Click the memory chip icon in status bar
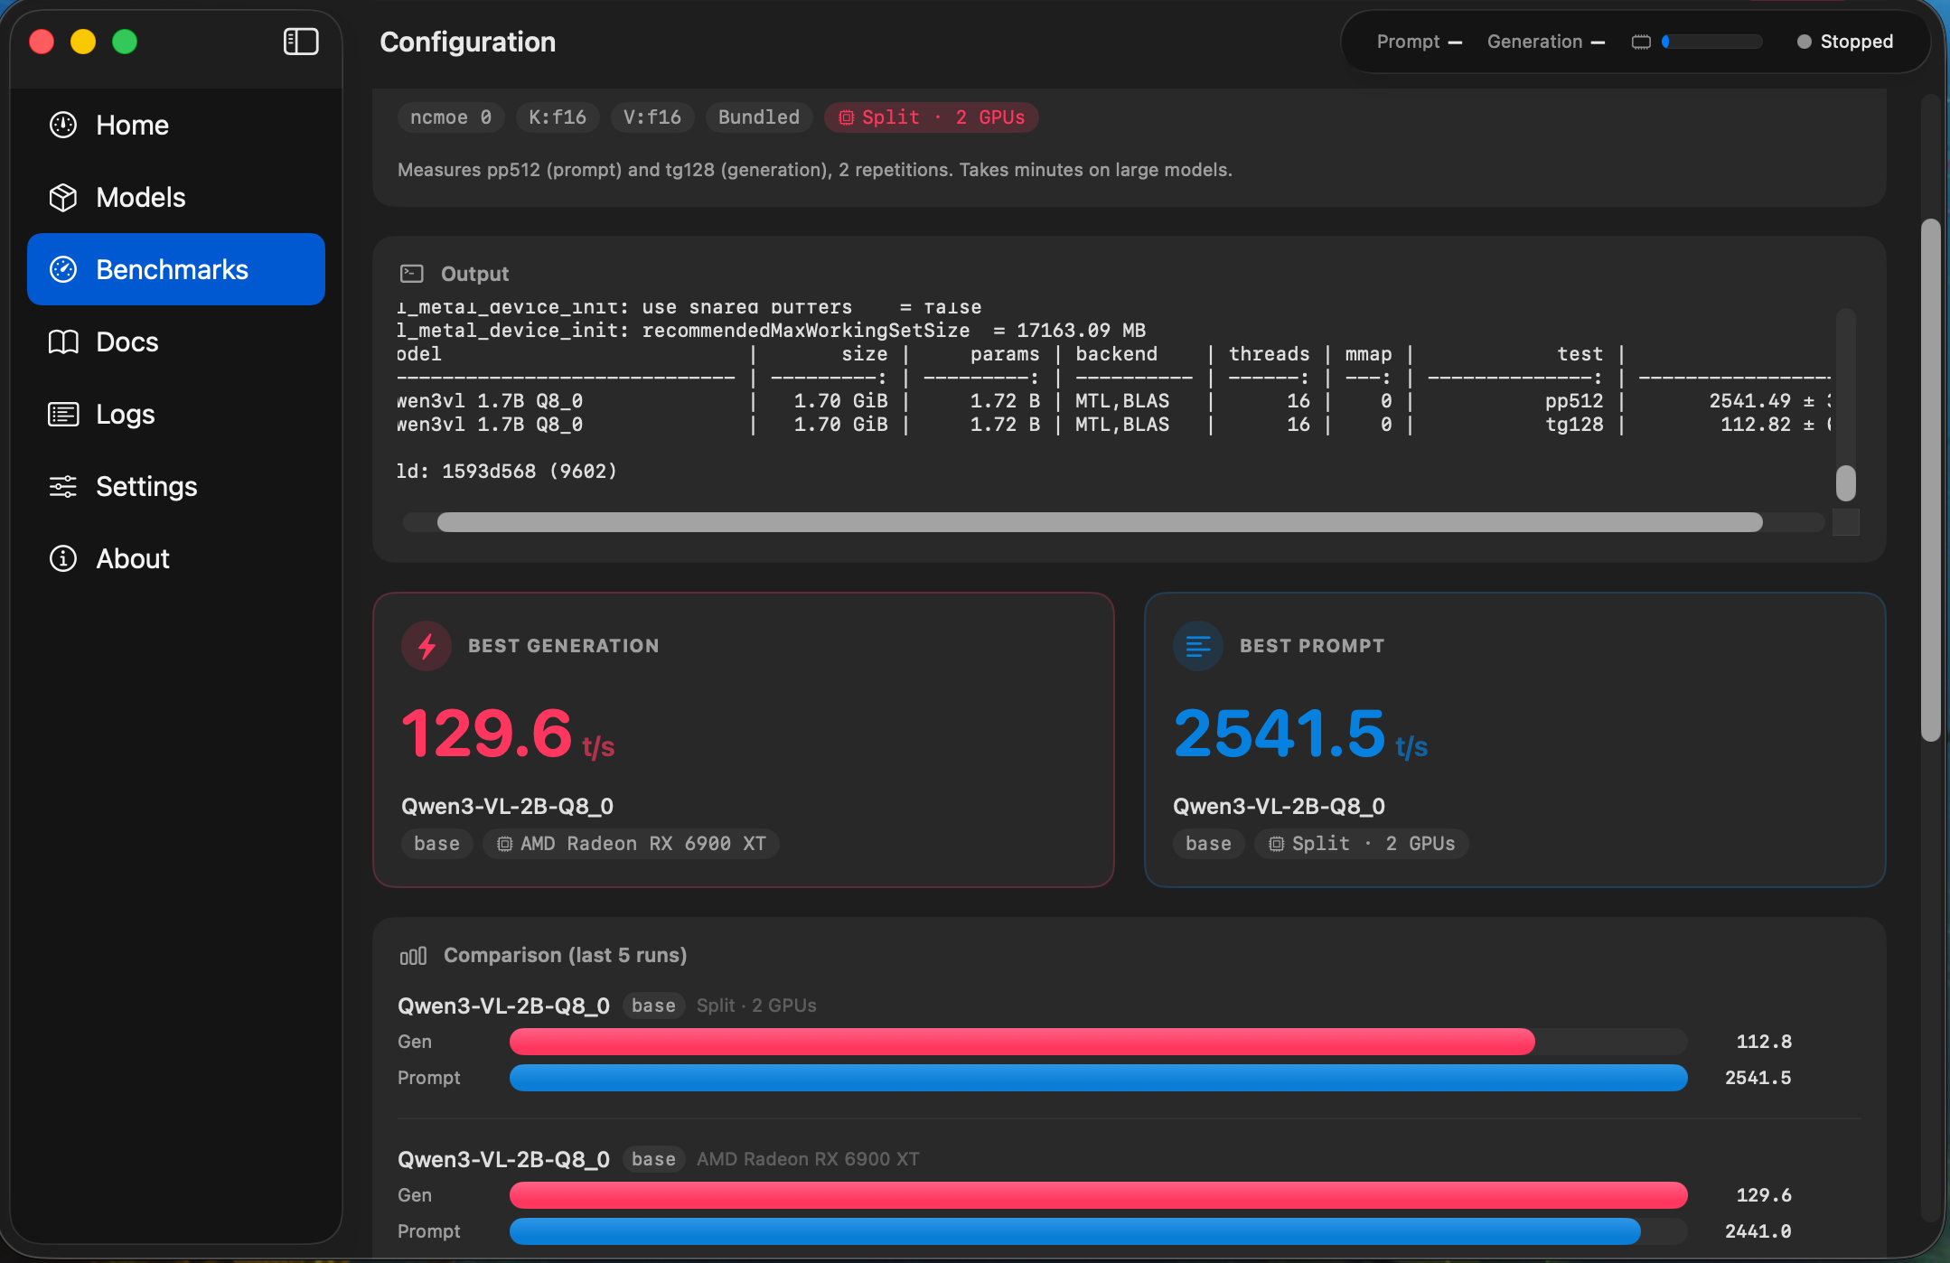This screenshot has height=1263, width=1950. (1642, 42)
